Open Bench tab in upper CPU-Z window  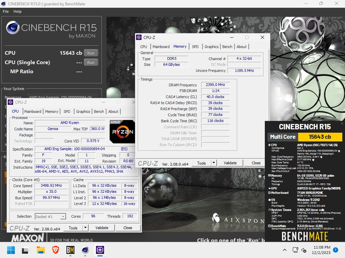click(227, 46)
